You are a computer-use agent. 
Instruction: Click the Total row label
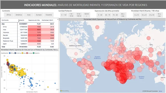coord(3,47)
